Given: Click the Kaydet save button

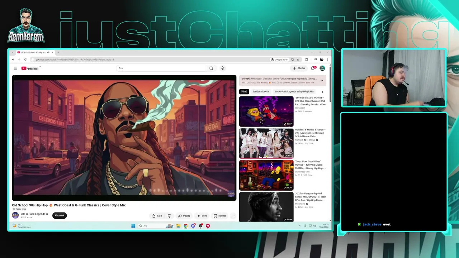Looking at the screenshot, I should 220,216.
